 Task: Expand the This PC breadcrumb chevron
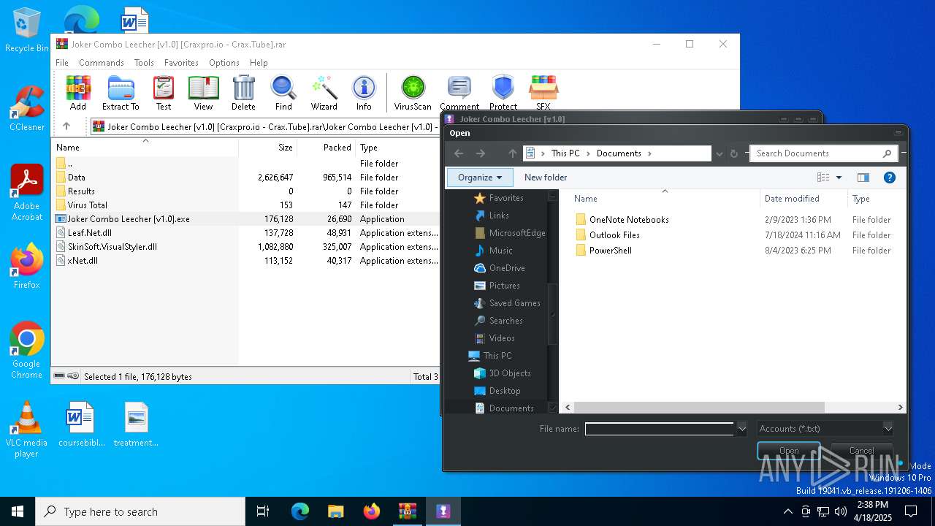(587, 153)
